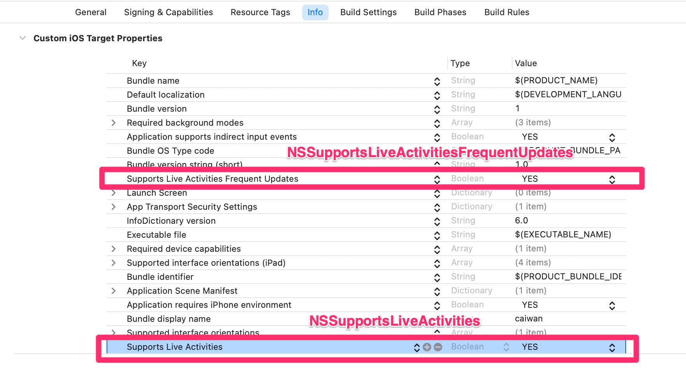Viewport: 686px width, 379px height.
Task: Open the value dropdown for Supports Live Activities
Action: (612, 347)
